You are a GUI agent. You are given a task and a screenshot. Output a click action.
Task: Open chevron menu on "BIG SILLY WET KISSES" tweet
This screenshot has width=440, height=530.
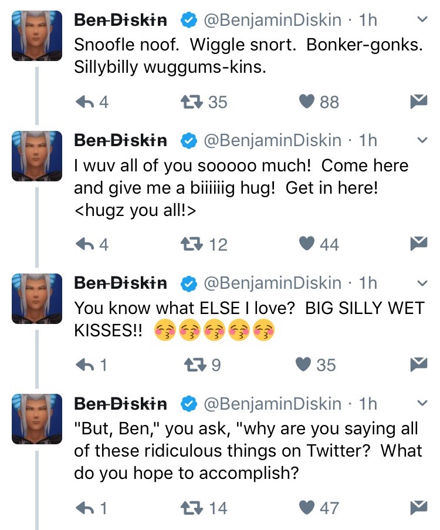421,283
